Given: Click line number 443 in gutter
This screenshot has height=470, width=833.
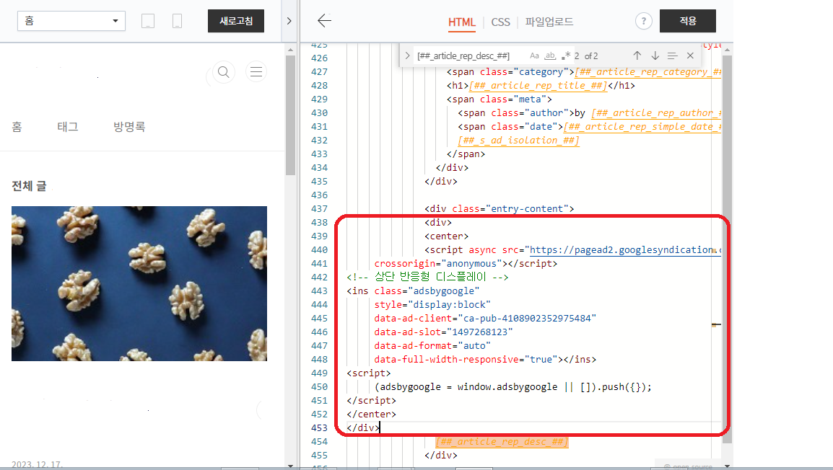Looking at the screenshot, I should click(319, 291).
